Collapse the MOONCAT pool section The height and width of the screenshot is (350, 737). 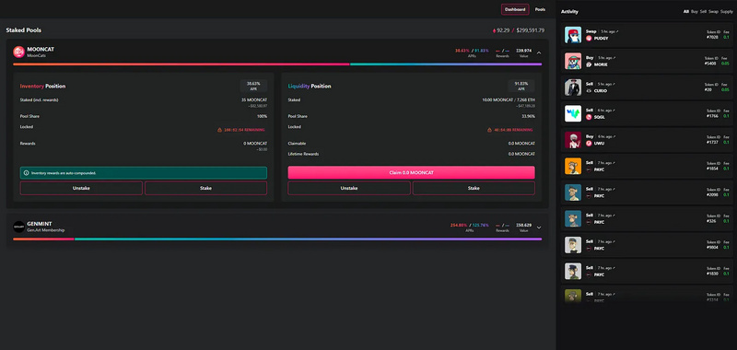(x=539, y=52)
